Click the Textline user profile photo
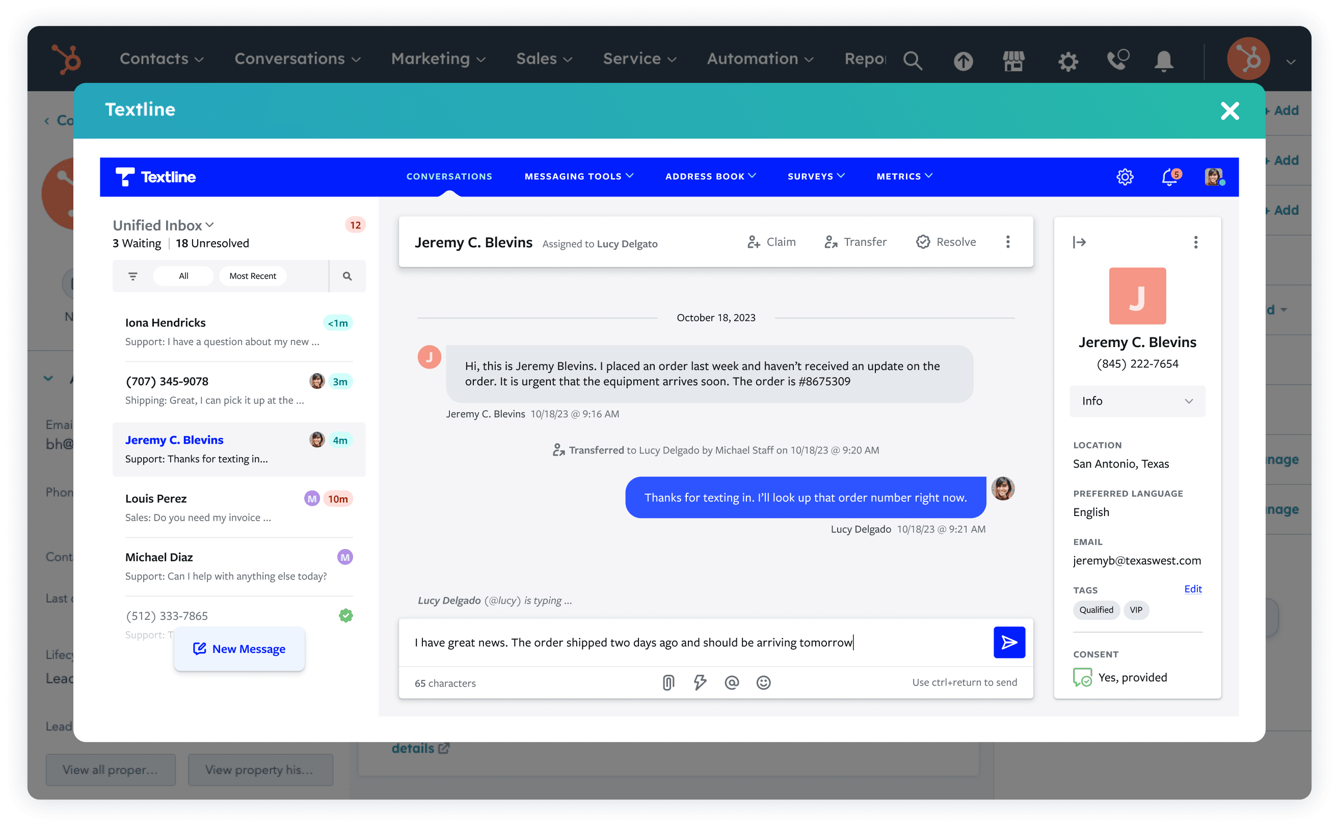1338x827 pixels. click(x=1213, y=177)
